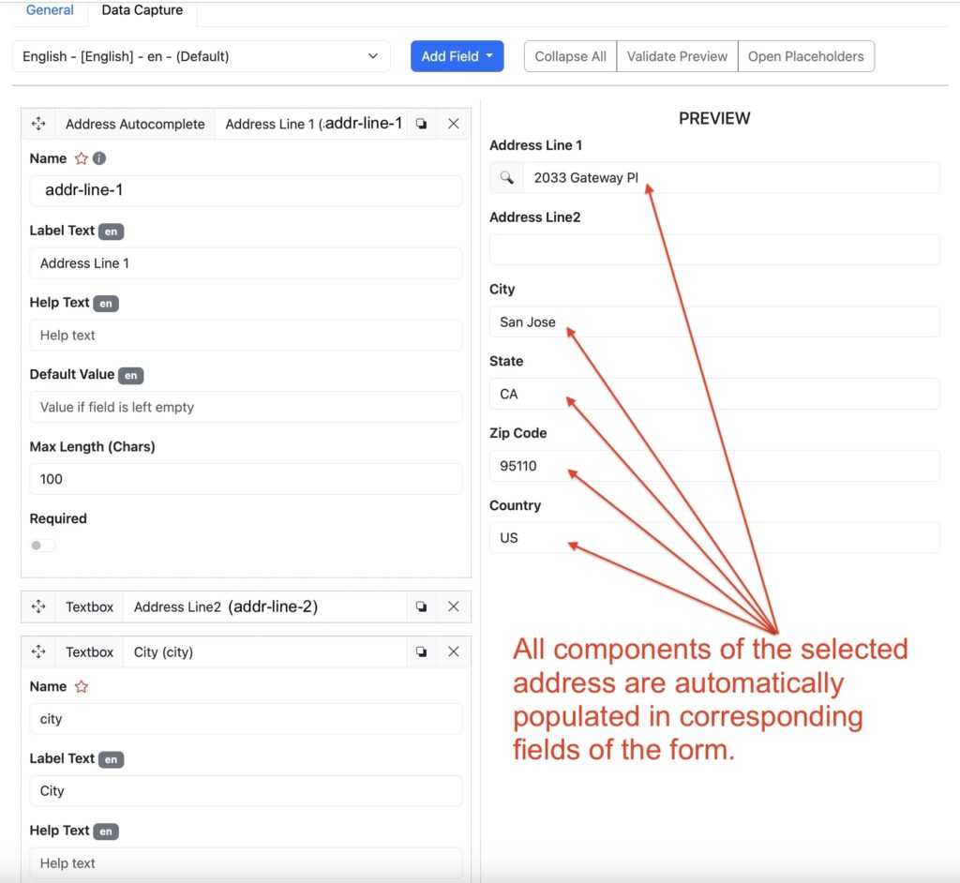Click the info icon beside Name
The image size is (960, 883).
99,158
